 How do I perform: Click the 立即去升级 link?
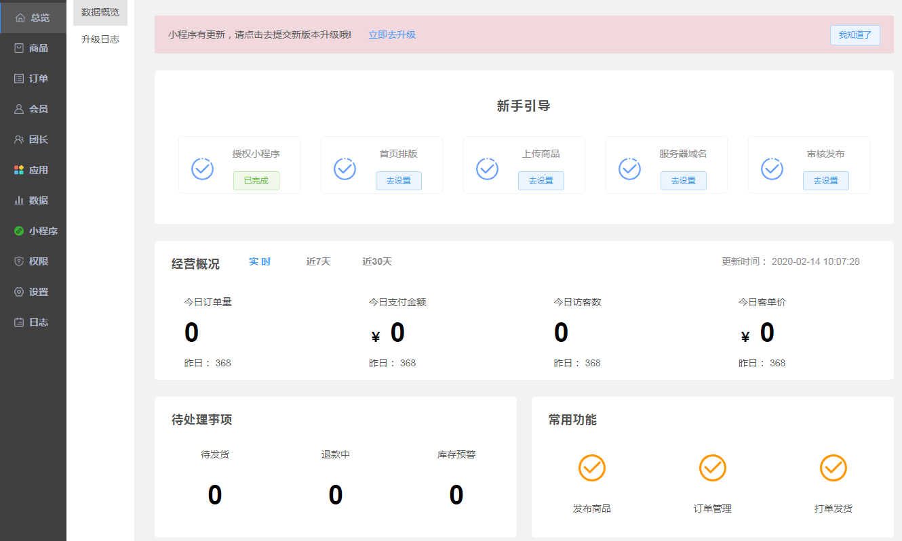click(x=392, y=35)
